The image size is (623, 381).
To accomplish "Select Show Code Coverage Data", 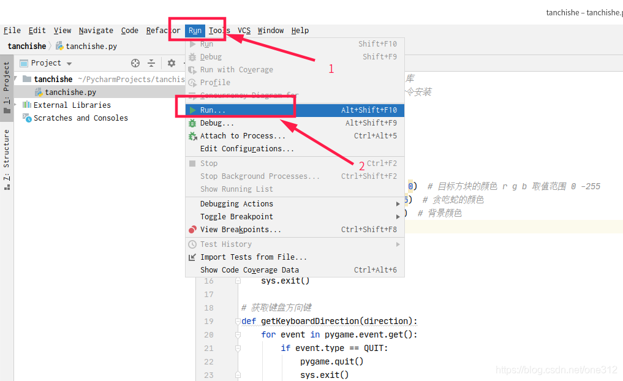I will (295, 270).
